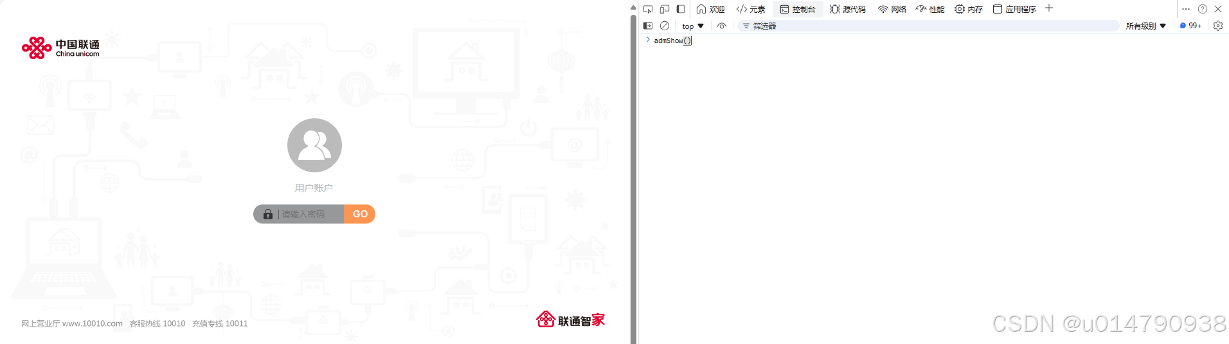Image resolution: width=1229 pixels, height=344 pixels.
Task: Open the 欢迎 (Welcome) tab
Action: point(710,9)
